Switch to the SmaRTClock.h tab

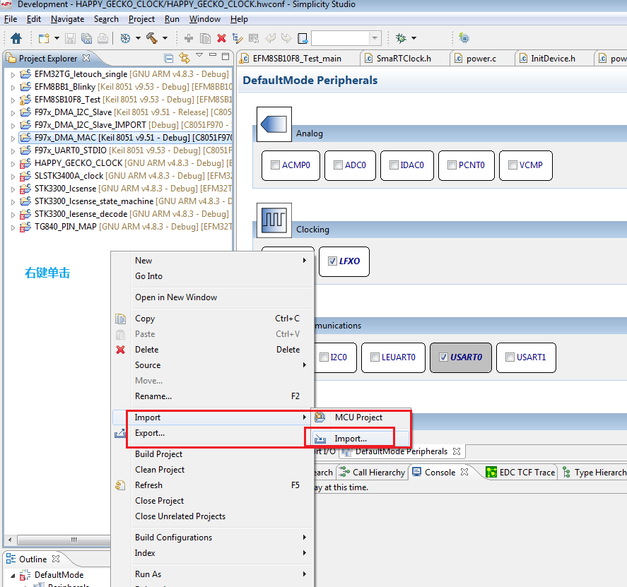tap(404, 59)
